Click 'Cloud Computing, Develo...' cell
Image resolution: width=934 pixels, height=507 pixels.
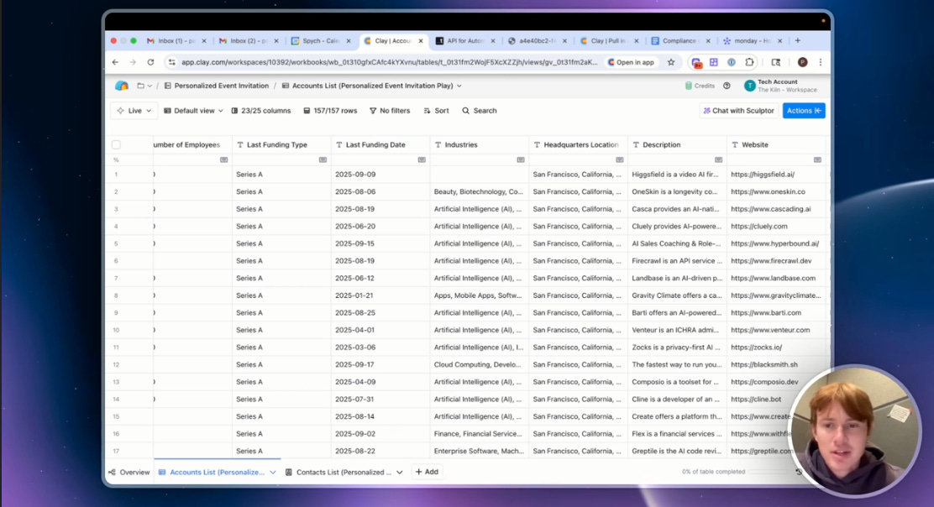click(479, 364)
